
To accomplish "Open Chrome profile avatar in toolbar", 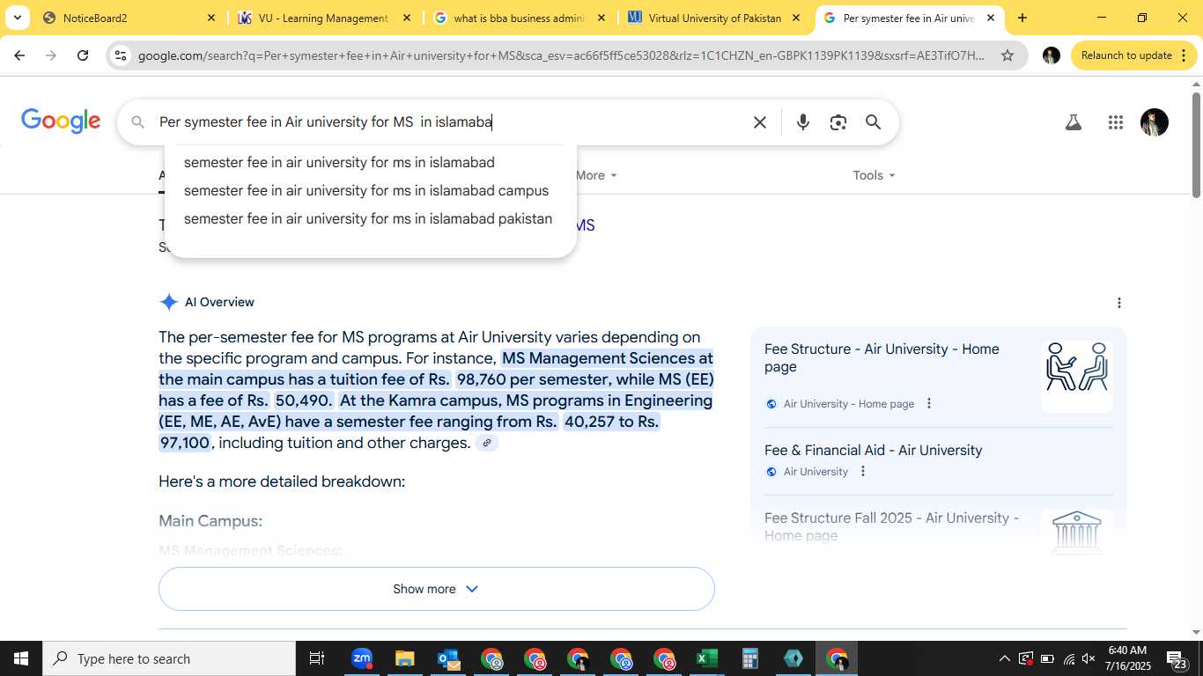I will (x=1051, y=55).
